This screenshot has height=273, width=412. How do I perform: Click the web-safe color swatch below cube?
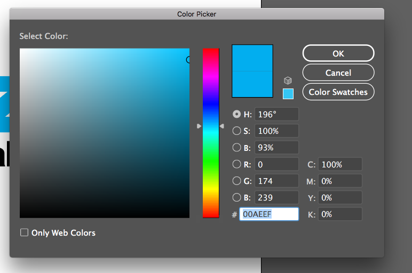(288, 94)
